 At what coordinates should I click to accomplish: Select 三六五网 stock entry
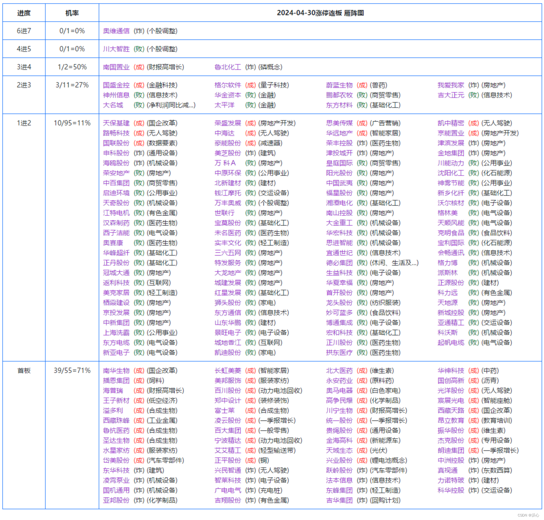[228, 253]
